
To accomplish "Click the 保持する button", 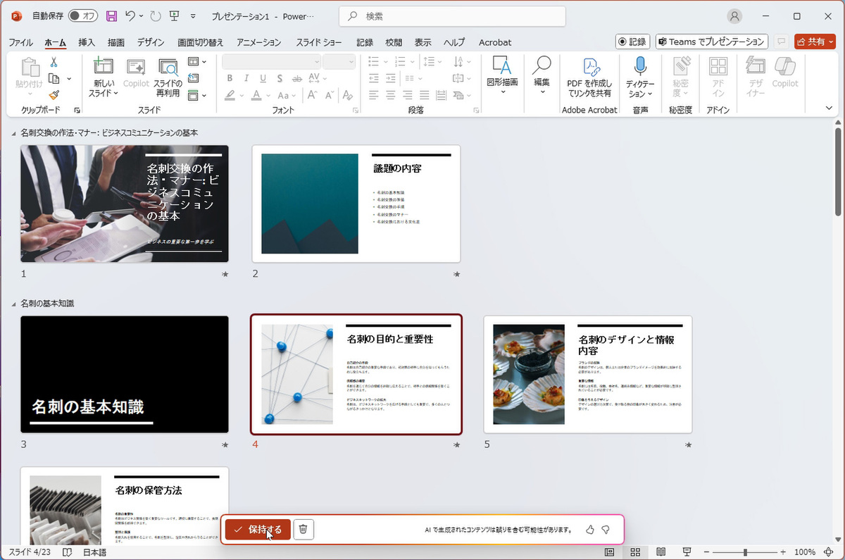I will (x=258, y=530).
